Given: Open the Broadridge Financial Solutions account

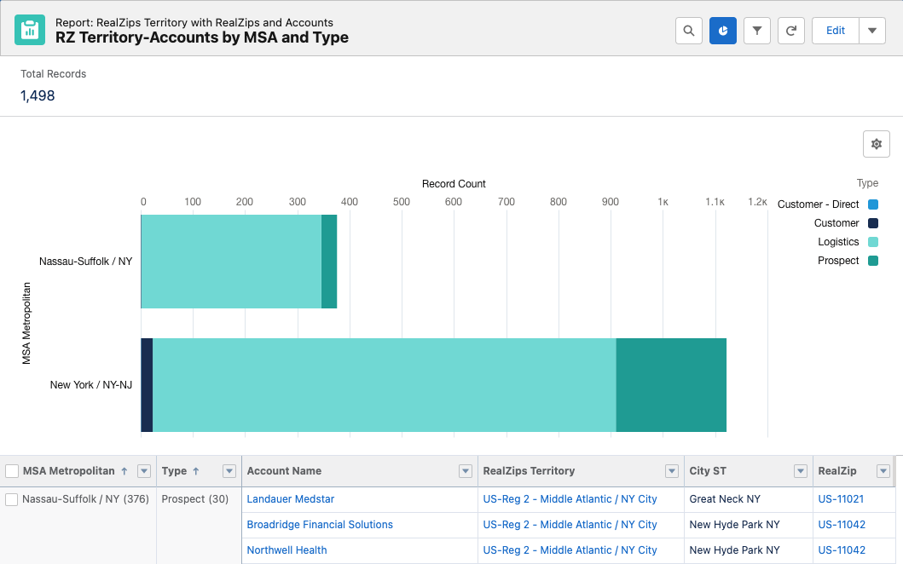Looking at the screenshot, I should click(x=320, y=525).
